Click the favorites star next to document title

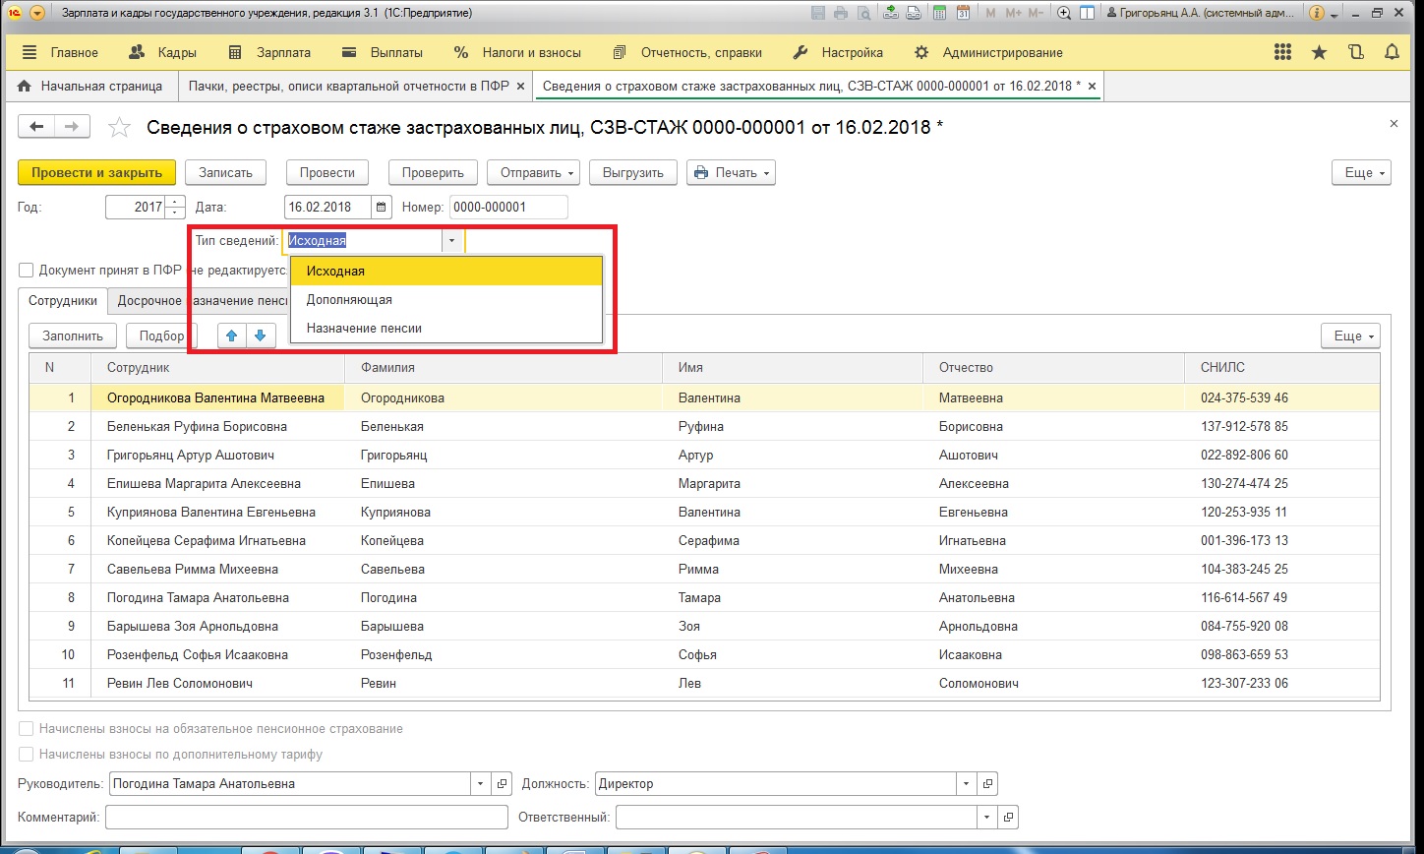coord(119,127)
